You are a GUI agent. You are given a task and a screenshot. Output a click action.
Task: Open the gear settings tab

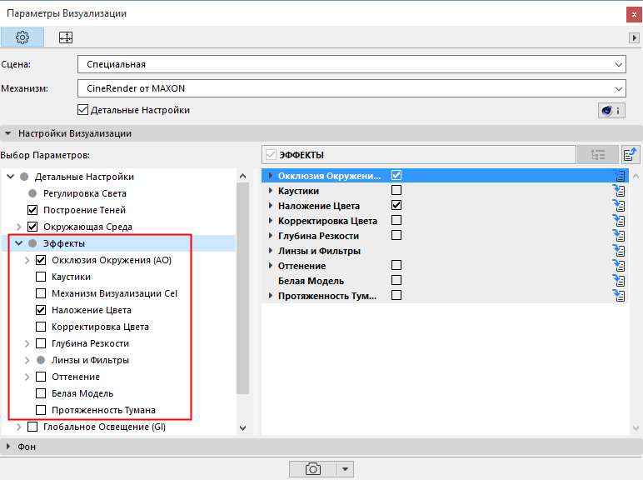pos(22,37)
